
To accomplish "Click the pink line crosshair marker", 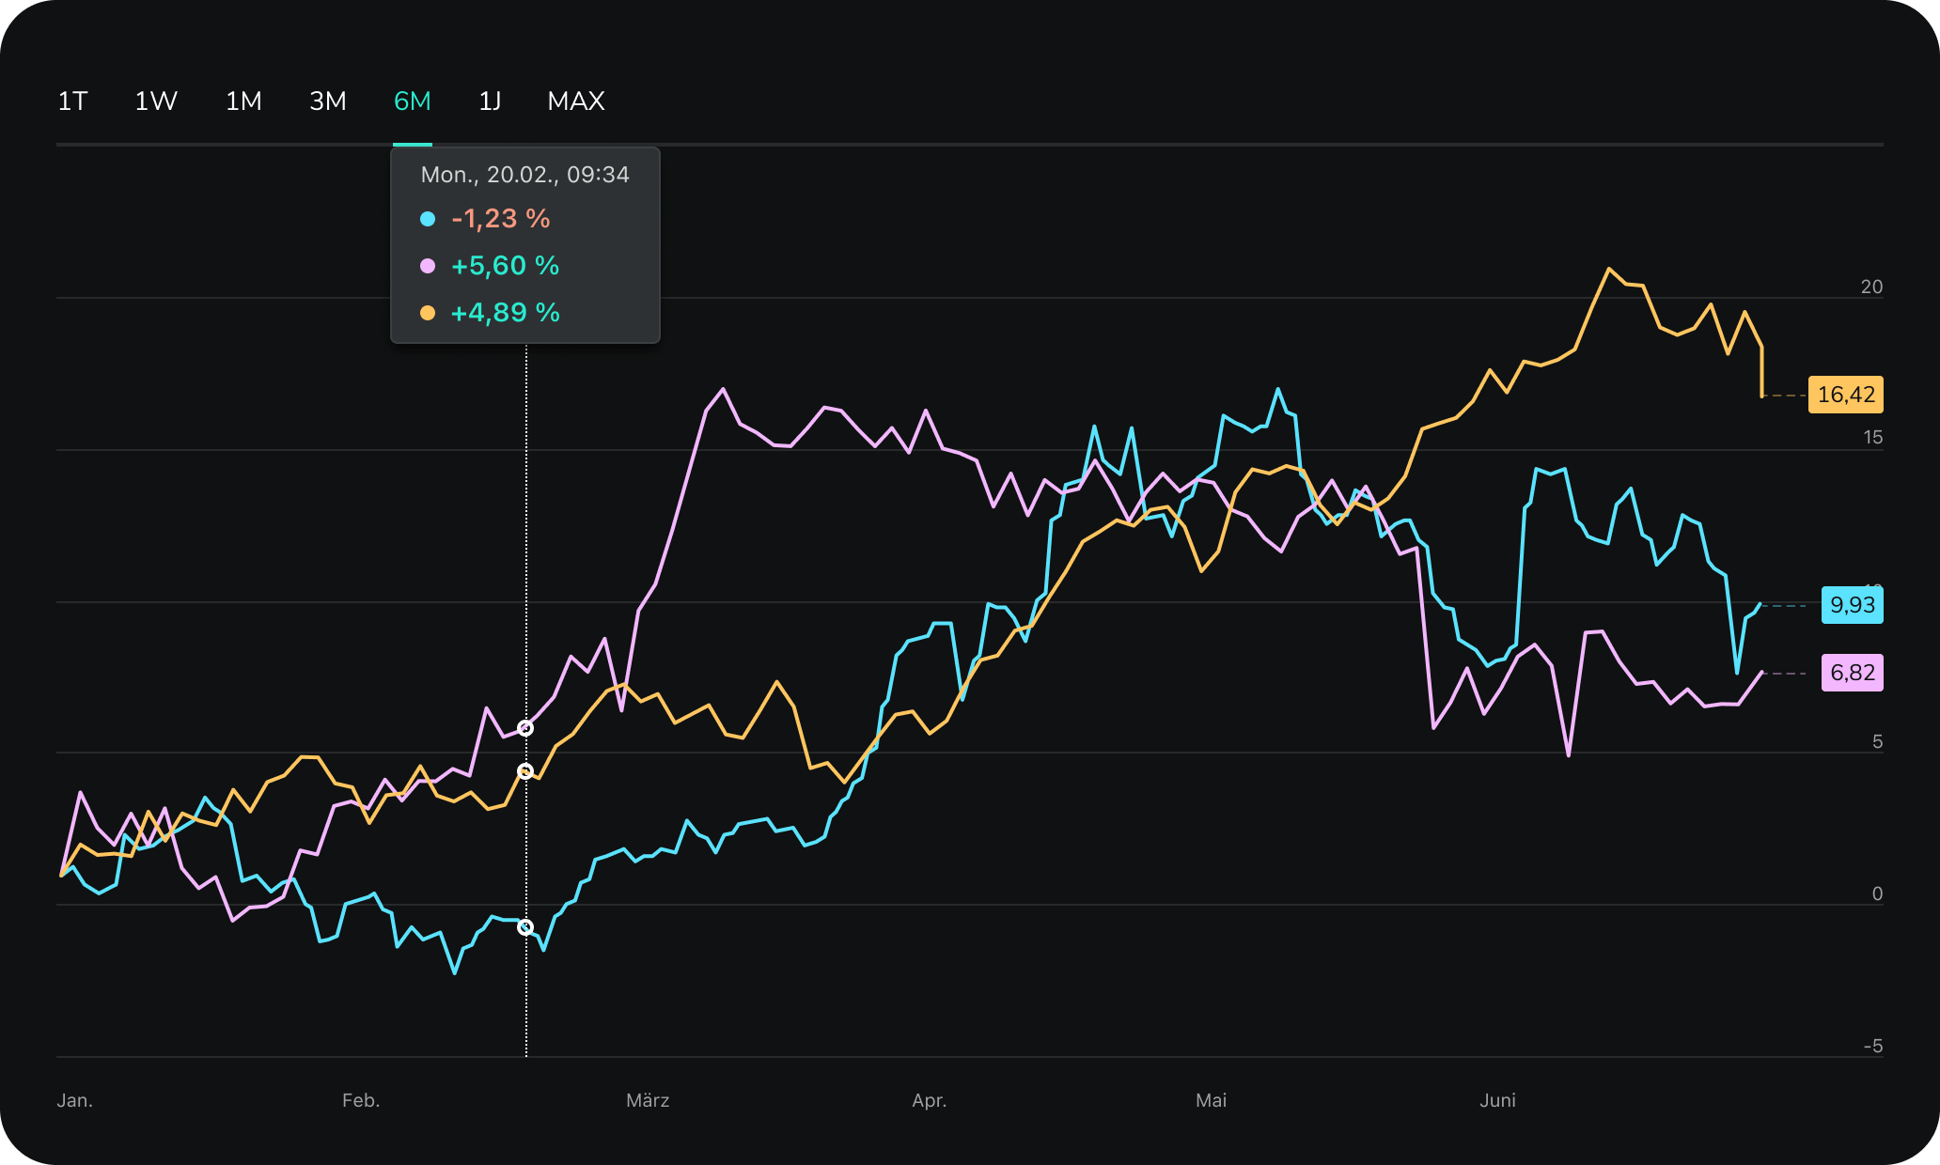I will (x=525, y=728).
